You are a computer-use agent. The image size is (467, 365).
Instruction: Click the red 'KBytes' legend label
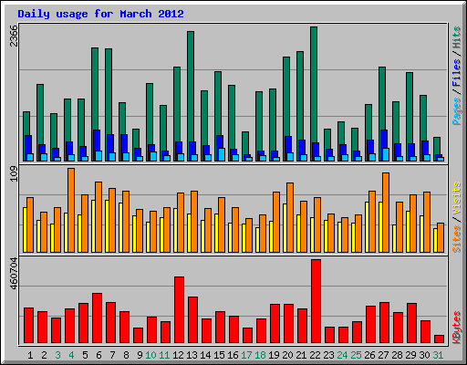pos(457,328)
